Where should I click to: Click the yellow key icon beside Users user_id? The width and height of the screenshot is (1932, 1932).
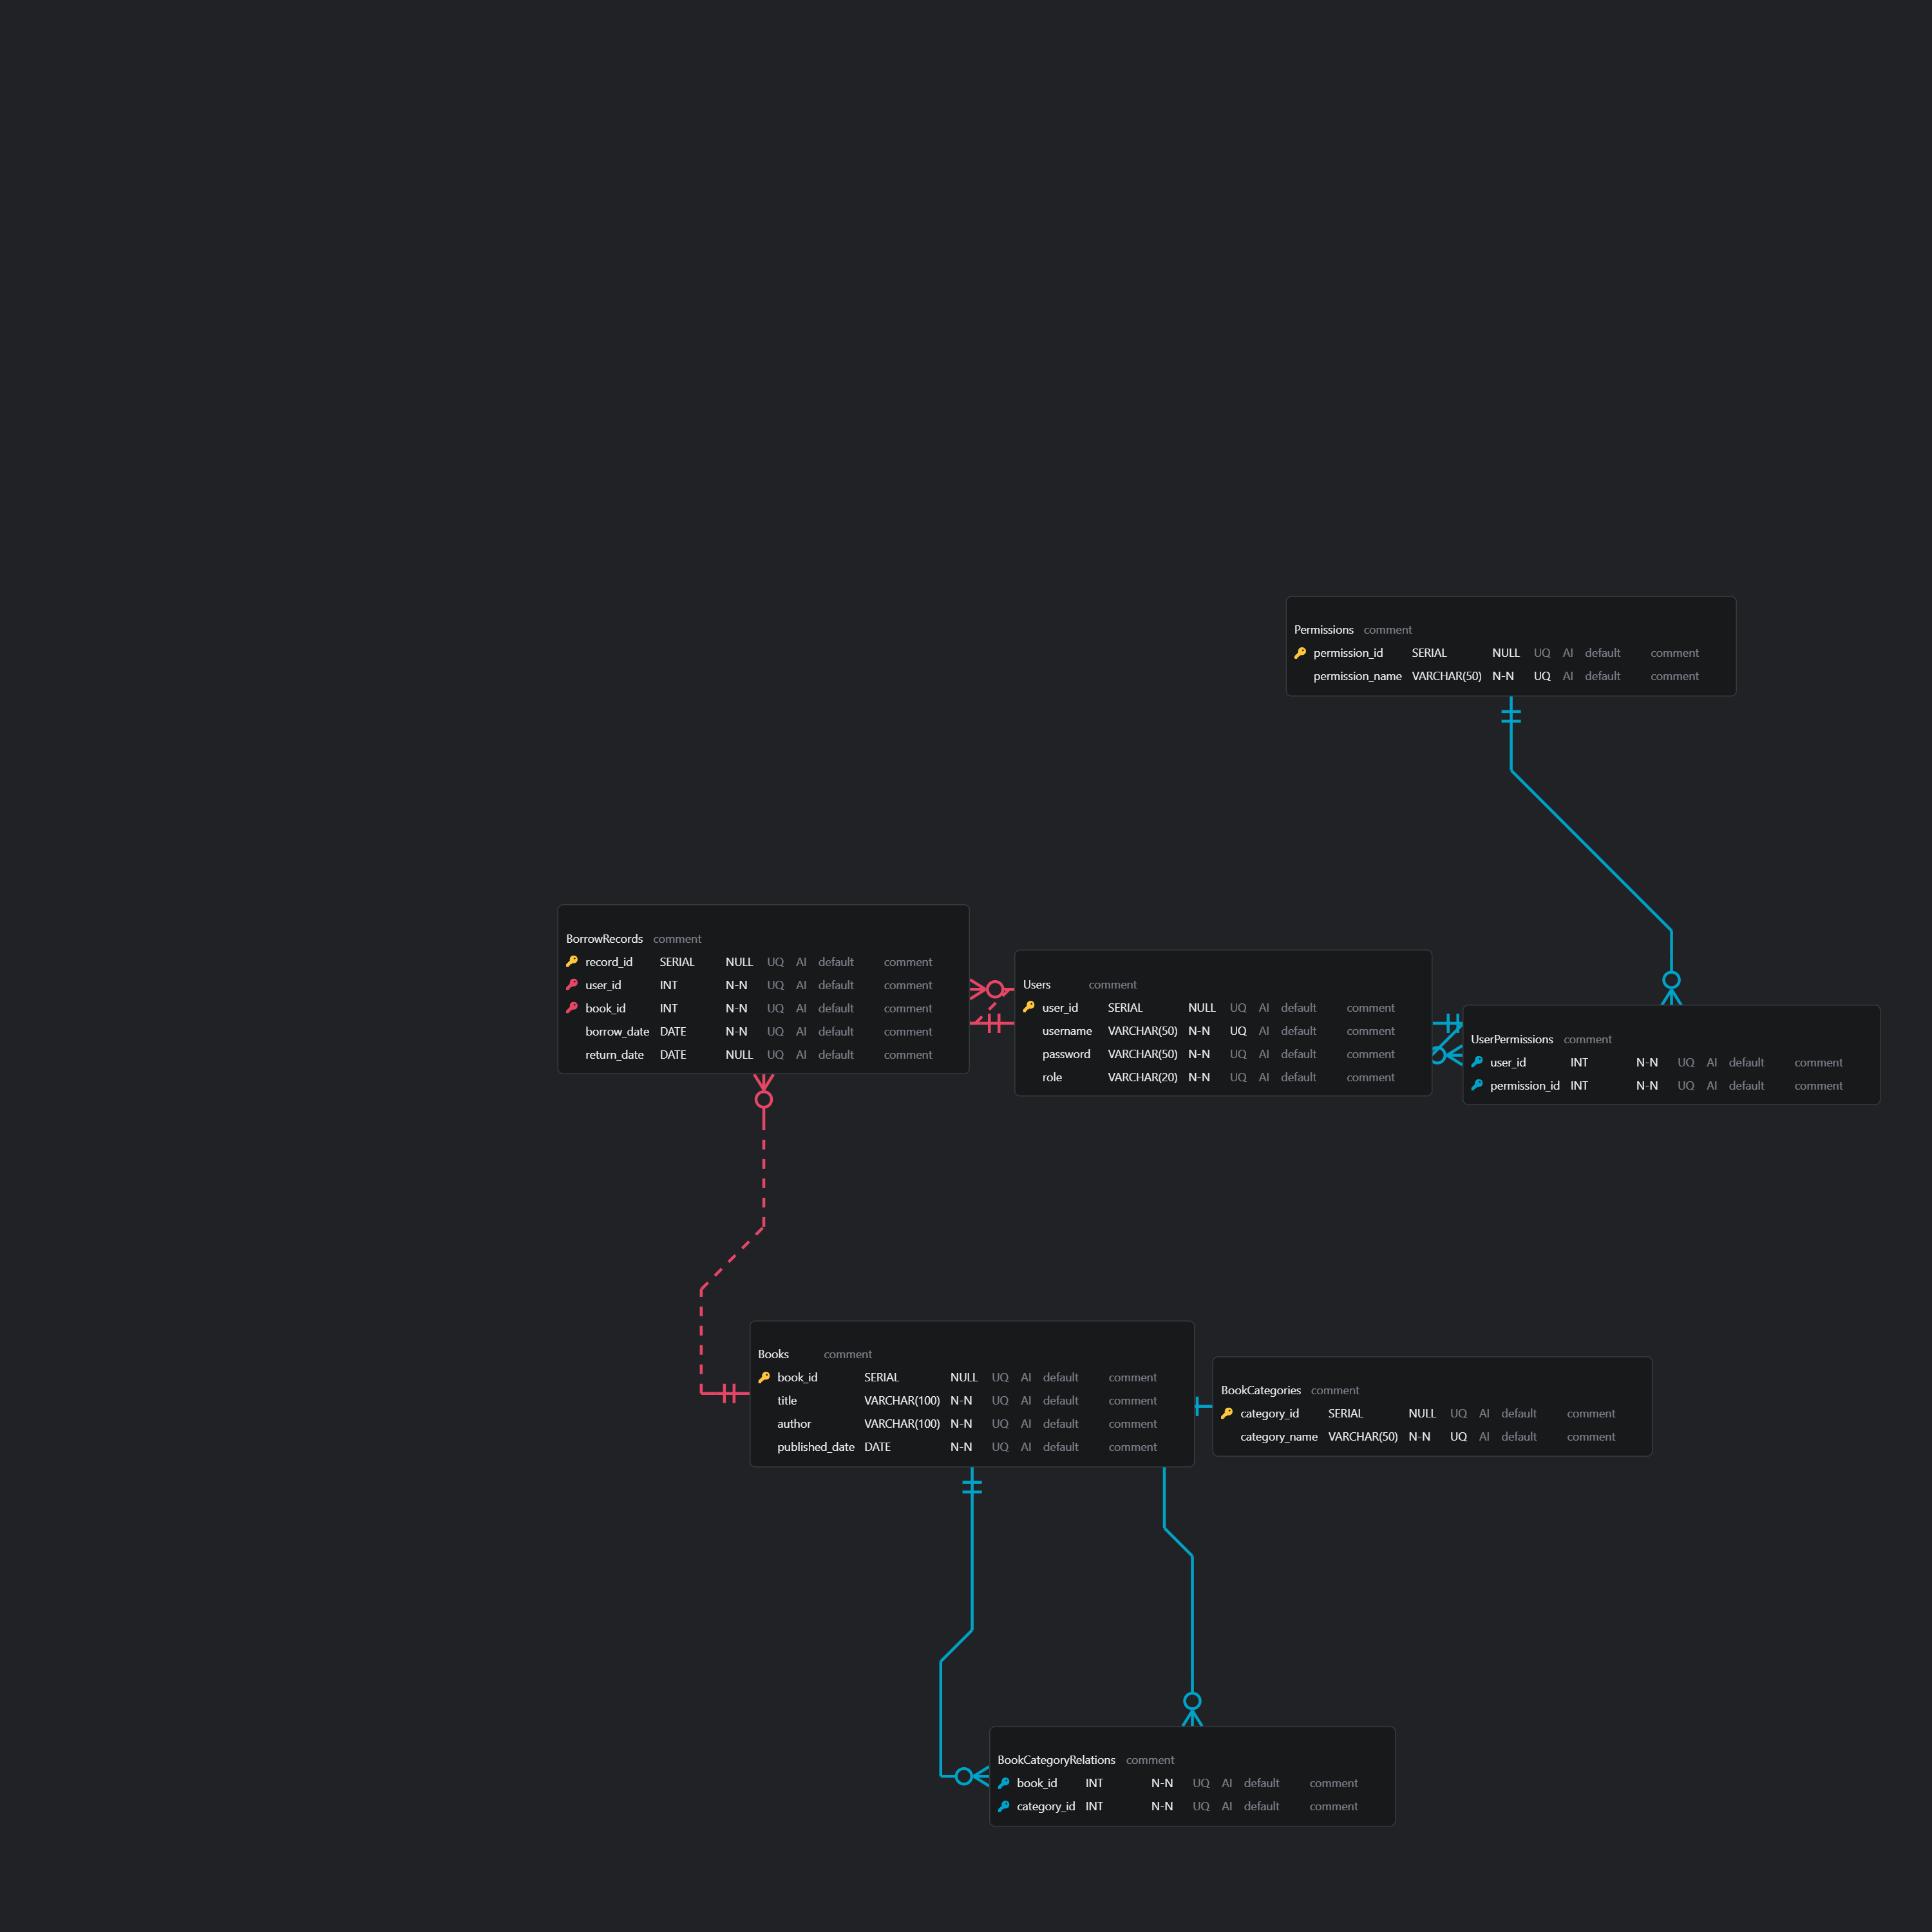pos(1029,1007)
